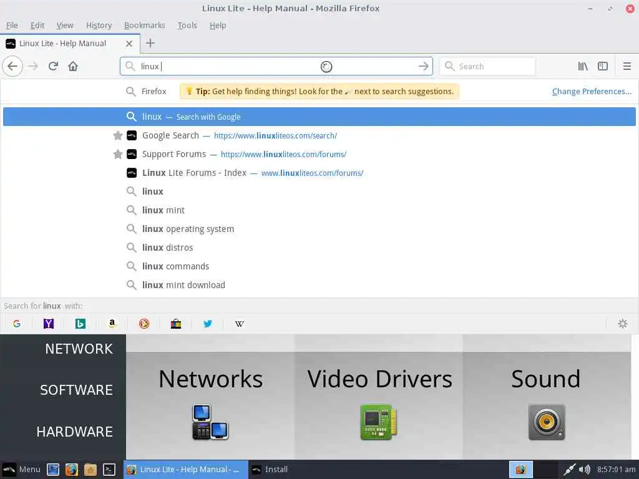Open the Support Forums bookmark suggestion

click(319, 154)
